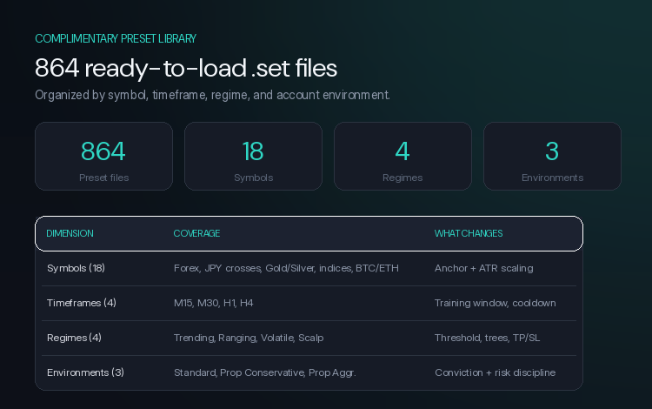Select the 3 Environments stat card
The image size is (652, 409).
click(x=552, y=156)
